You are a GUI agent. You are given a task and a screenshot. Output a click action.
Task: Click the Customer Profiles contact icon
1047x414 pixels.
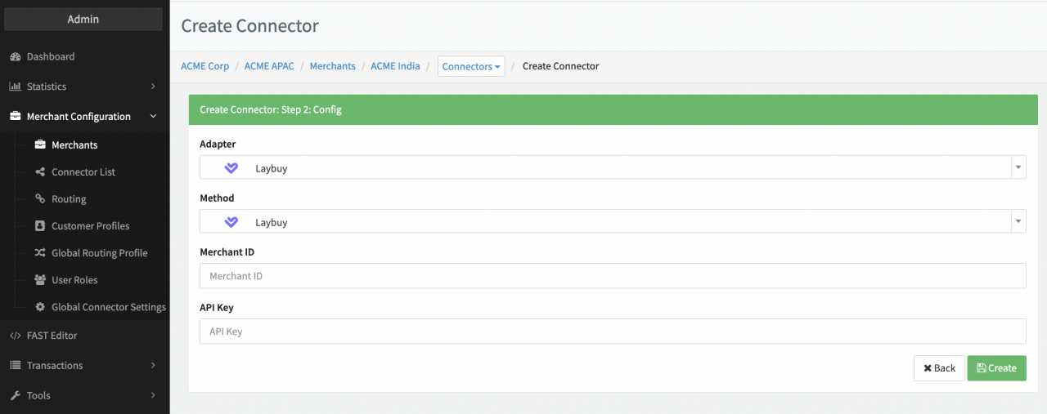click(40, 226)
